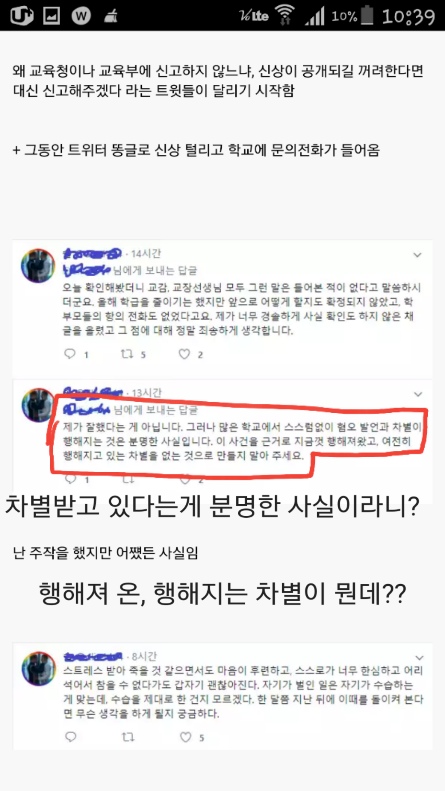Tap the circled W notification icon
The image size is (445, 791).
tap(81, 16)
